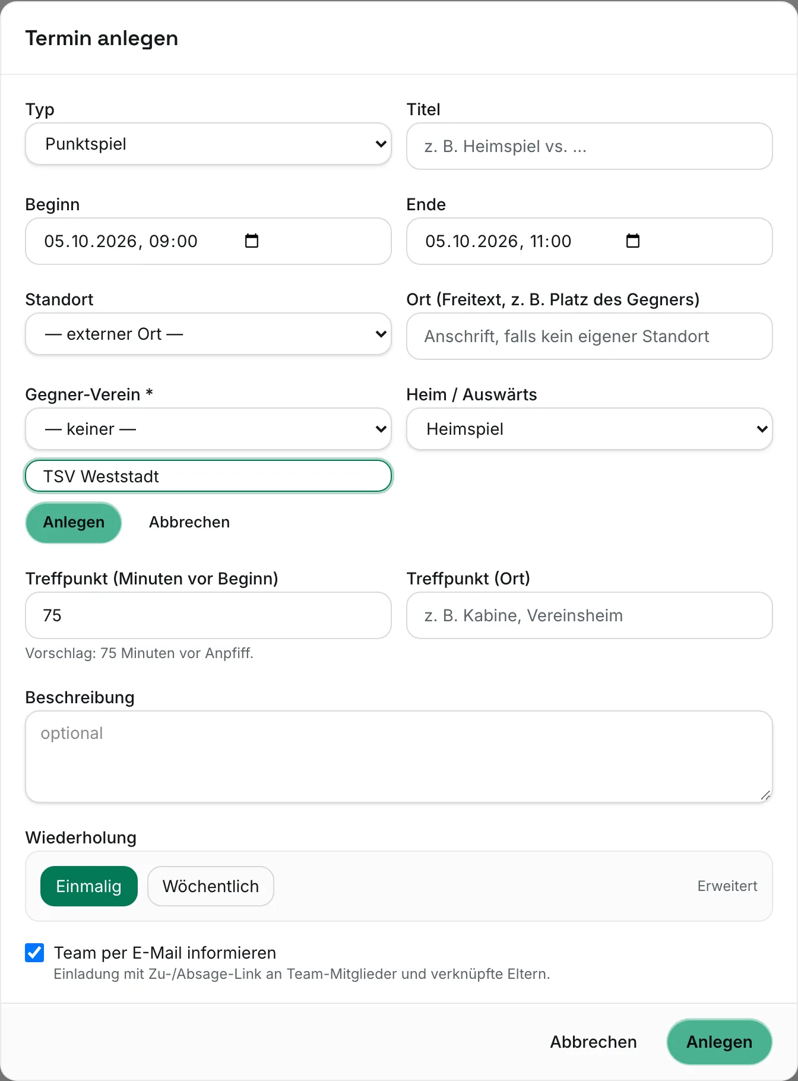Click the Beschreibung text area
Screen dimensions: 798x1081
399,757
